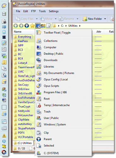Click the users icon in navigation bar
This screenshot has height=158, width=116.
click(43, 26)
